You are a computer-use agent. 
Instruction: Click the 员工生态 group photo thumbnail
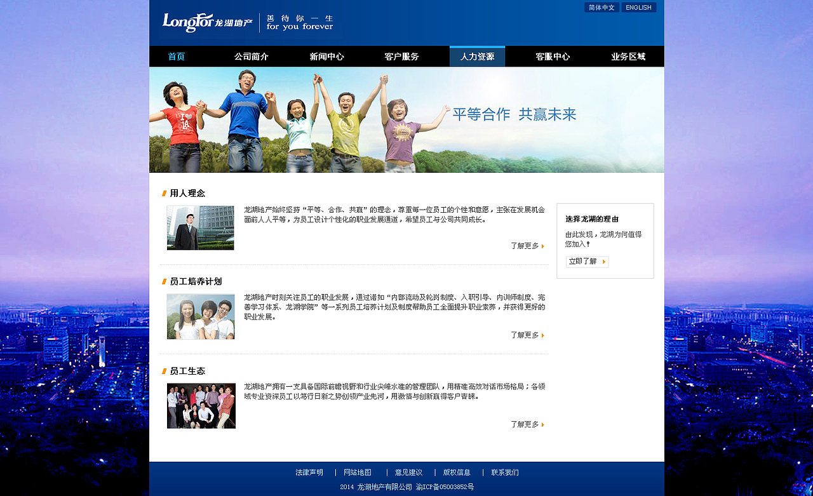[x=201, y=405]
